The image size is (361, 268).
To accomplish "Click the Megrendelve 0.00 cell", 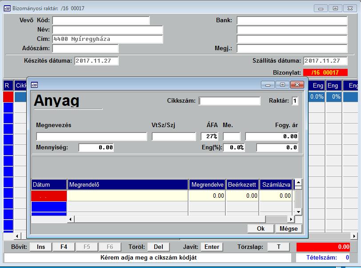I will tap(207, 196).
